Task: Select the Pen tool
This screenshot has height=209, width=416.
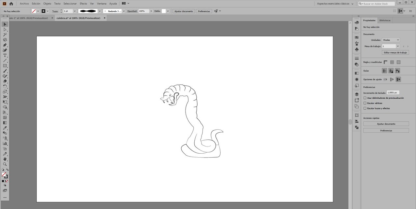Action: 5,45
